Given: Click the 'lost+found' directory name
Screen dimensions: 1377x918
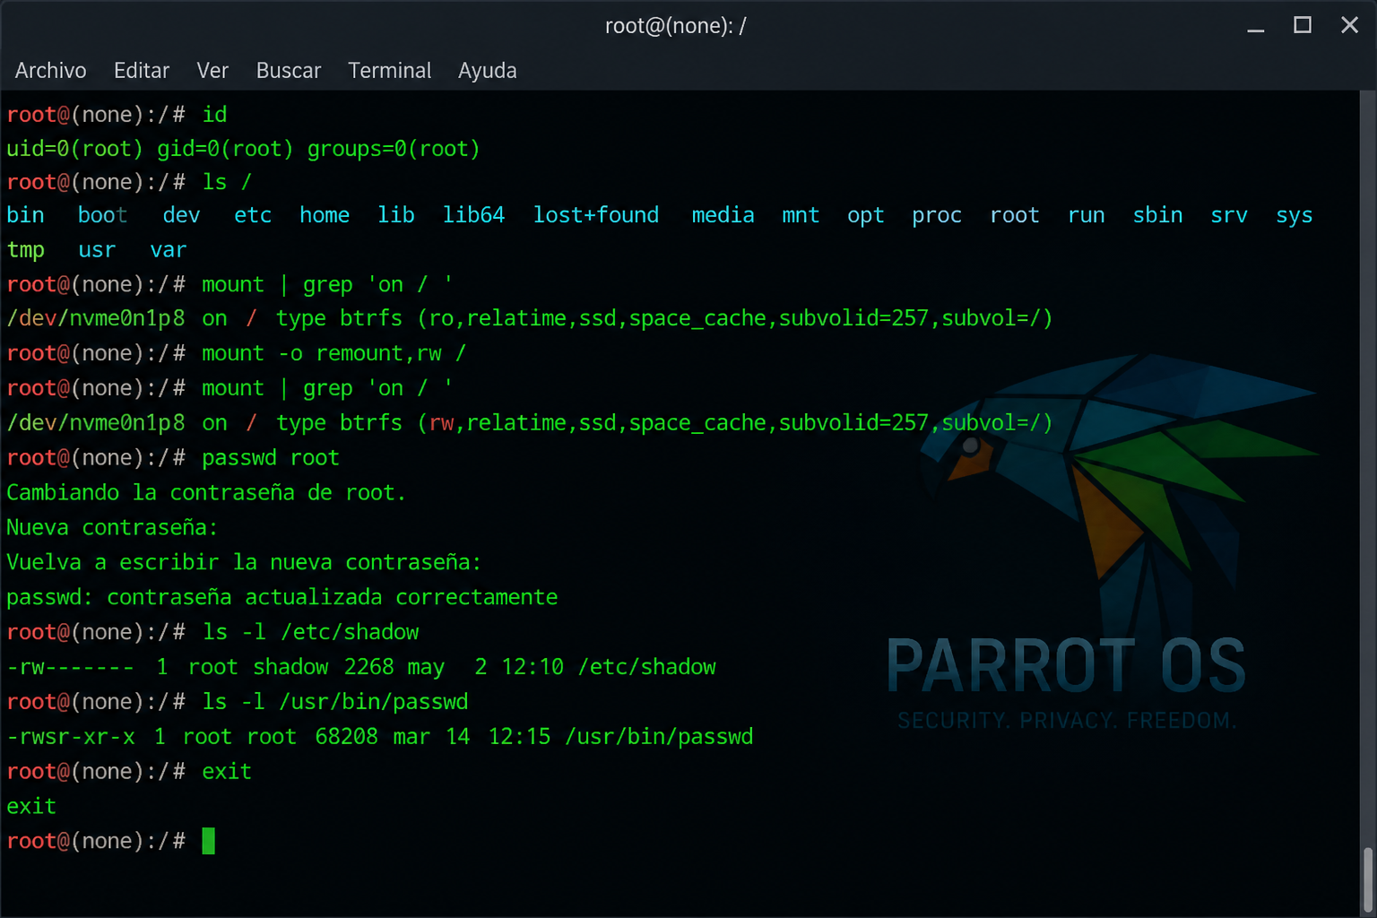Looking at the screenshot, I should coord(596,215).
